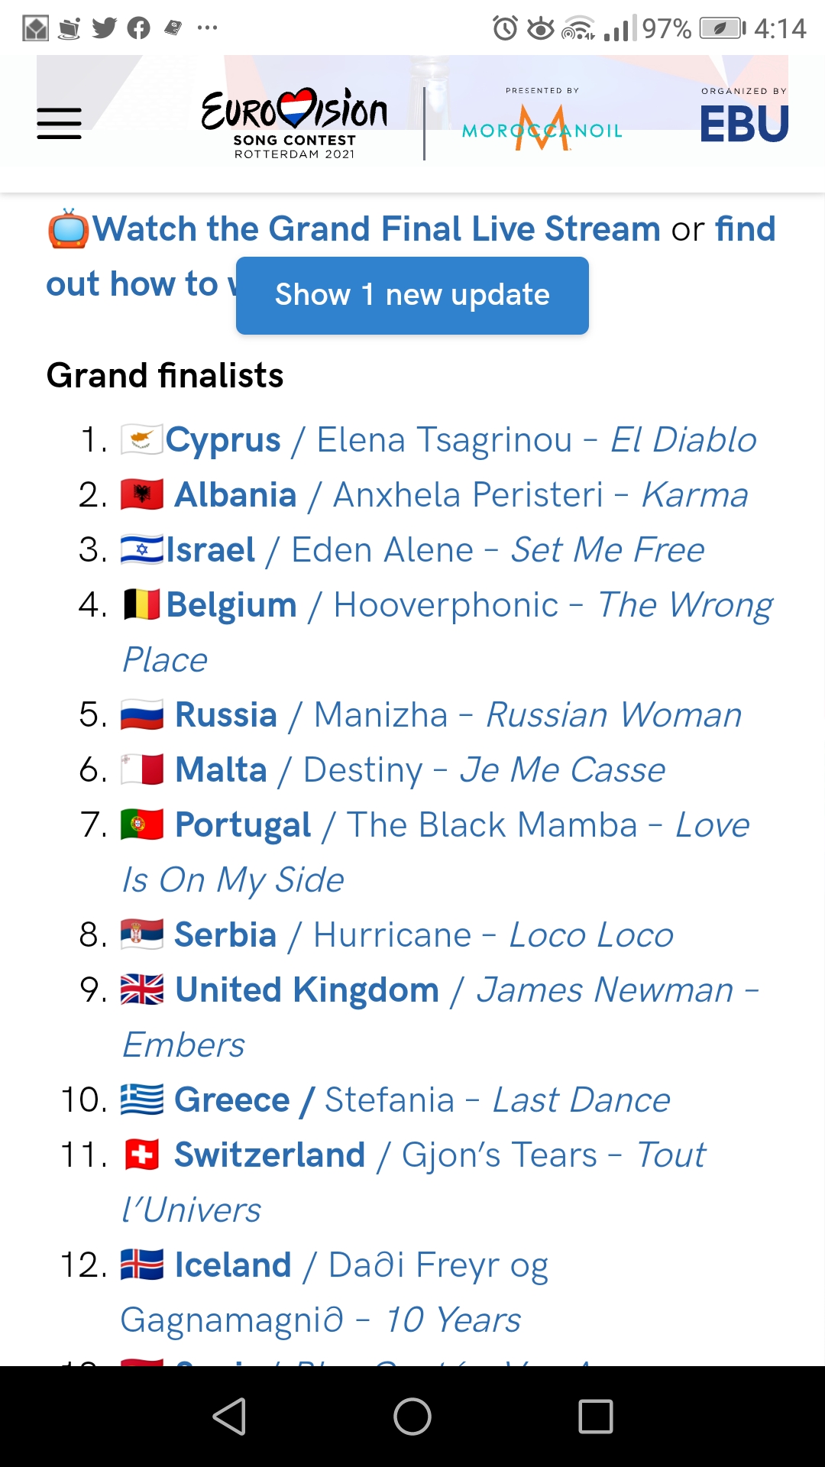
Task: Tap the Twitter notification icon in status bar
Action: point(105,28)
